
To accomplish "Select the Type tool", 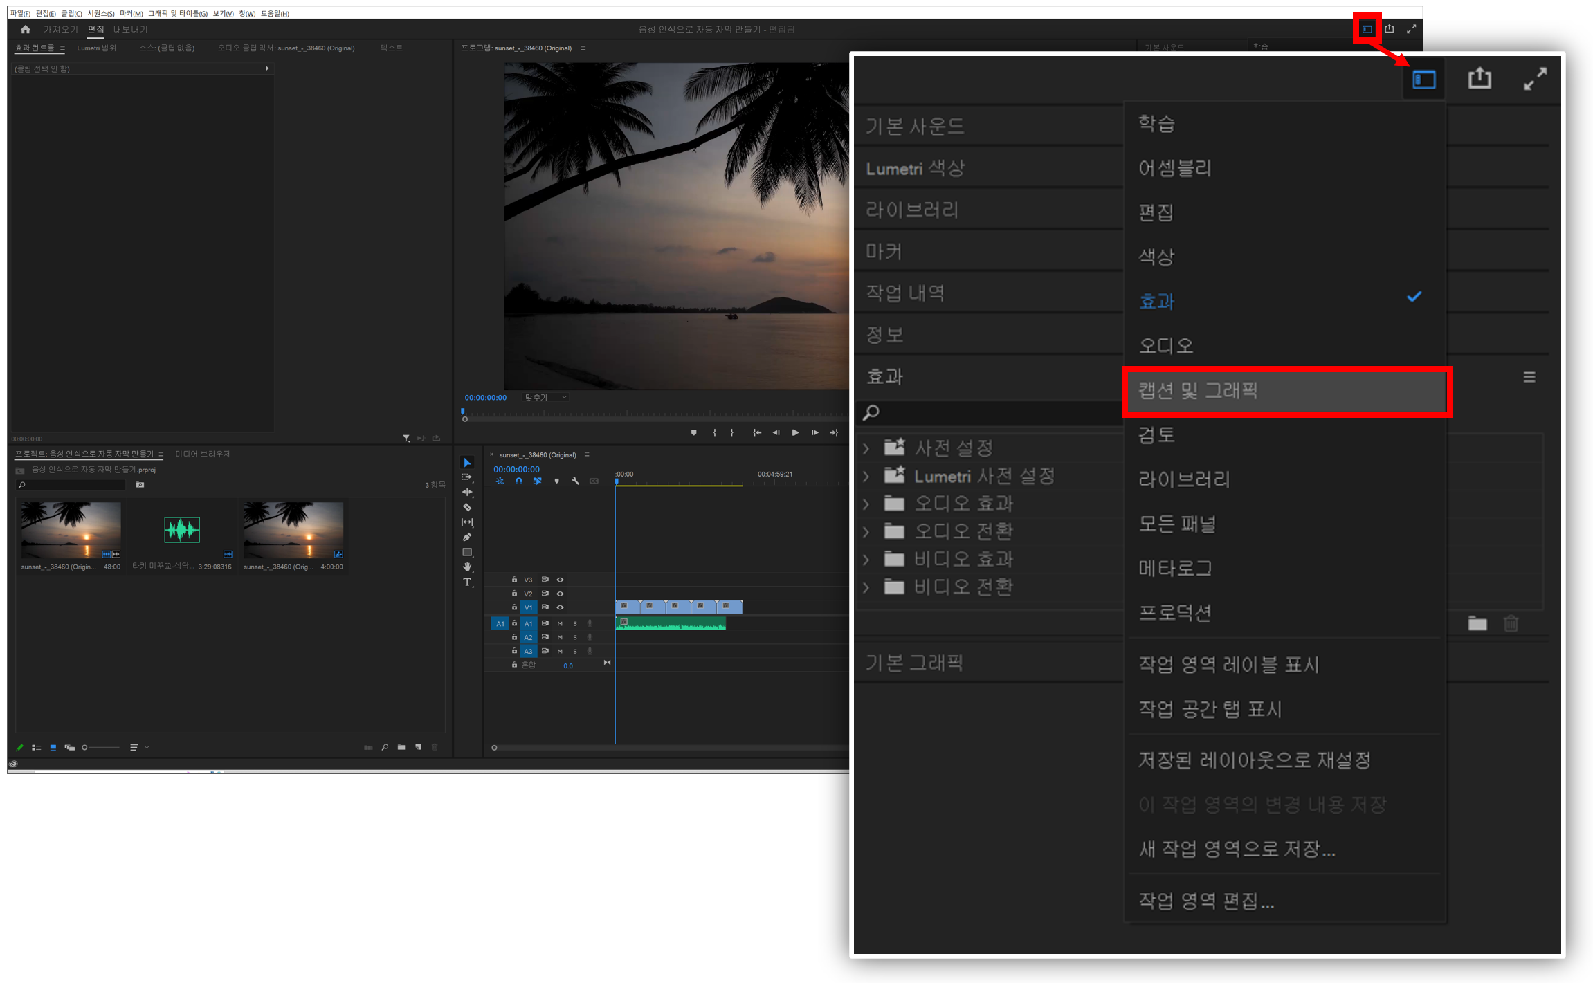I will coord(467,582).
